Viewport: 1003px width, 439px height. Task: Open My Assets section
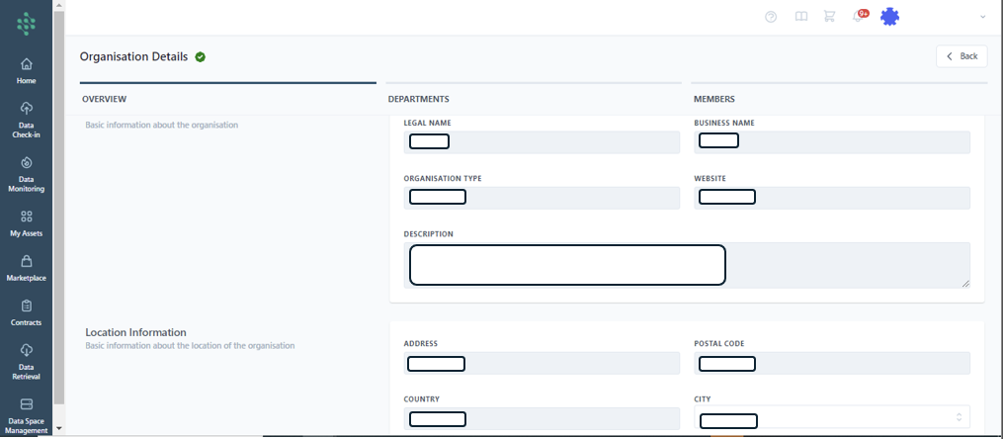(x=26, y=222)
